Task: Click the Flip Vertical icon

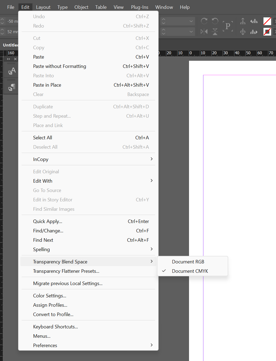Action: click(x=215, y=32)
